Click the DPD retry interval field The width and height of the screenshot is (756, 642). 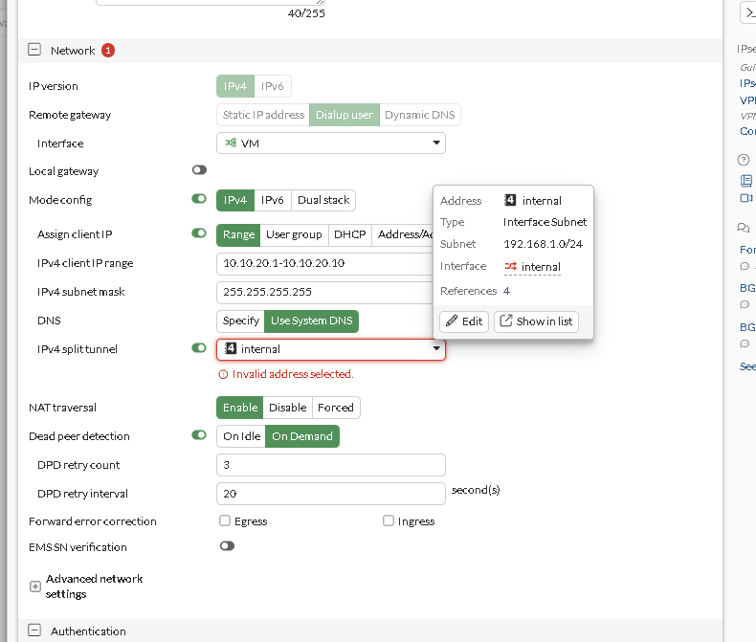tap(331, 494)
